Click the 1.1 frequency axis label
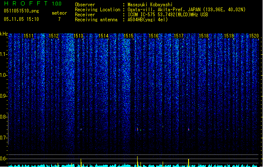 pyautogui.click(x=4, y=54)
